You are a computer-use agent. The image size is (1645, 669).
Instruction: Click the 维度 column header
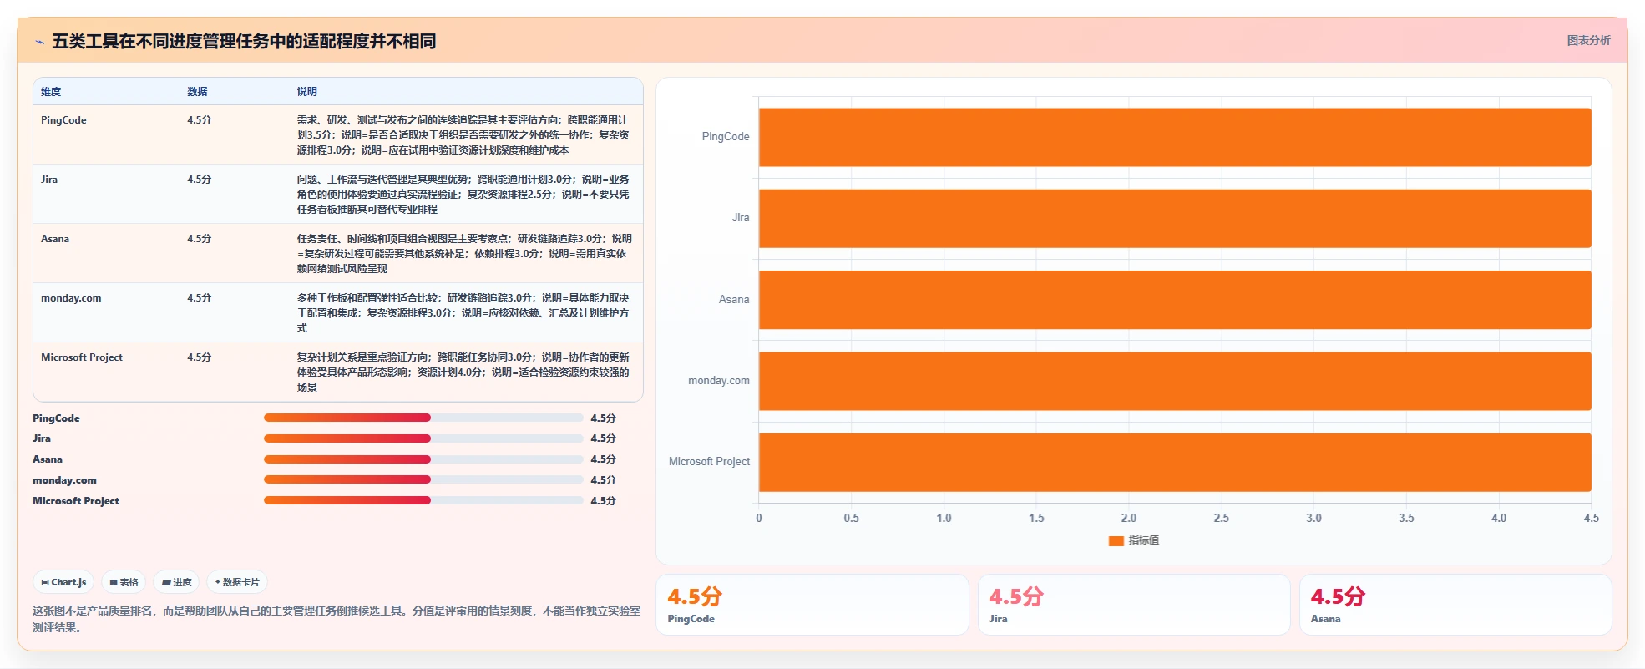point(51,92)
